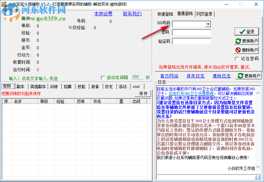Click the red memory error warning text
This screenshot has width=264, height=182.
[x=205, y=67]
